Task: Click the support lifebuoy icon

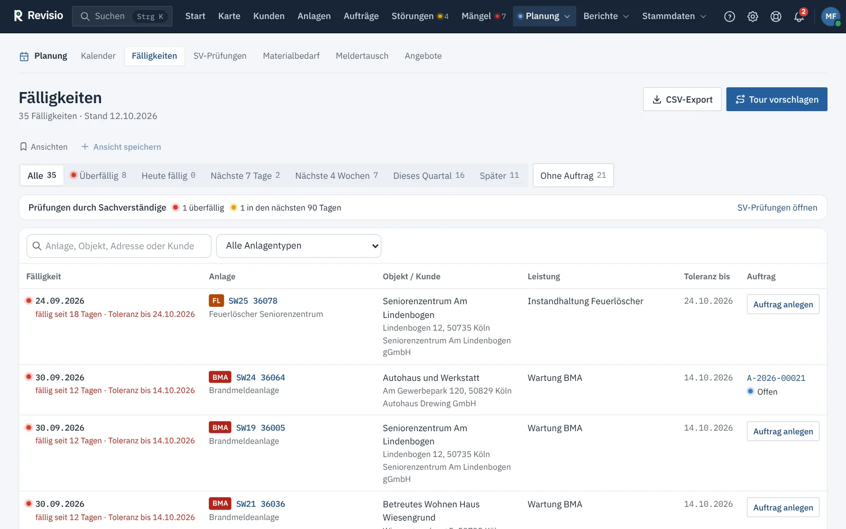Action: pyautogui.click(x=776, y=16)
